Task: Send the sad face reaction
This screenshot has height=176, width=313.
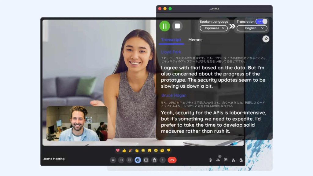Action: pos(156,150)
